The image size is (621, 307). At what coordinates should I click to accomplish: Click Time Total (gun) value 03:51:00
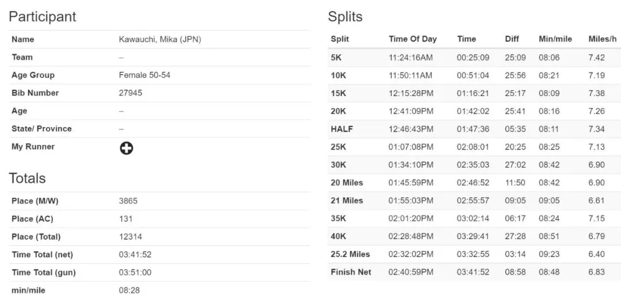coord(135,273)
